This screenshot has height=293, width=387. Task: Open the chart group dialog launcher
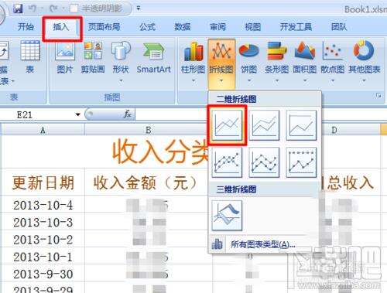click(x=378, y=96)
